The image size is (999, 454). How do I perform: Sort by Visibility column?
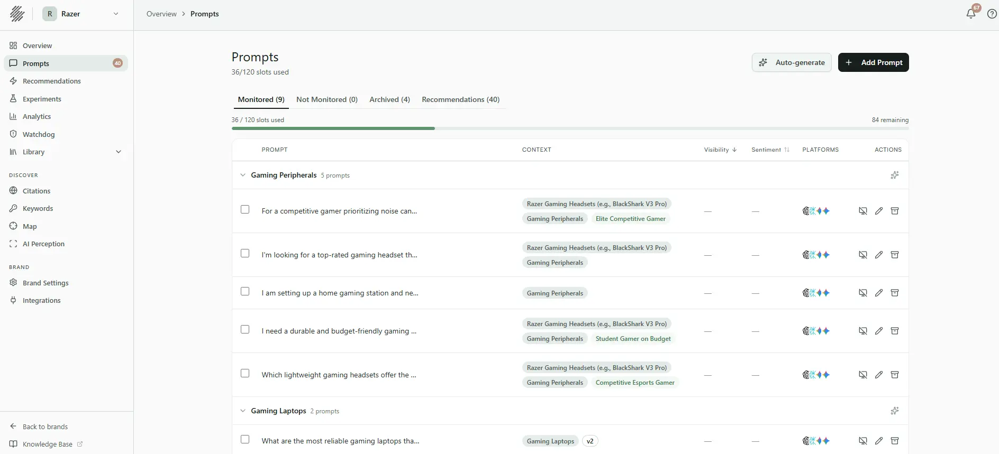pyautogui.click(x=720, y=150)
